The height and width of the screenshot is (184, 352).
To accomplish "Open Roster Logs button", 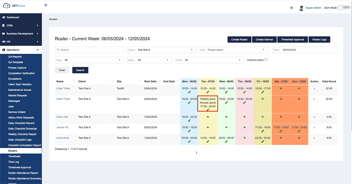I will coord(319,39).
